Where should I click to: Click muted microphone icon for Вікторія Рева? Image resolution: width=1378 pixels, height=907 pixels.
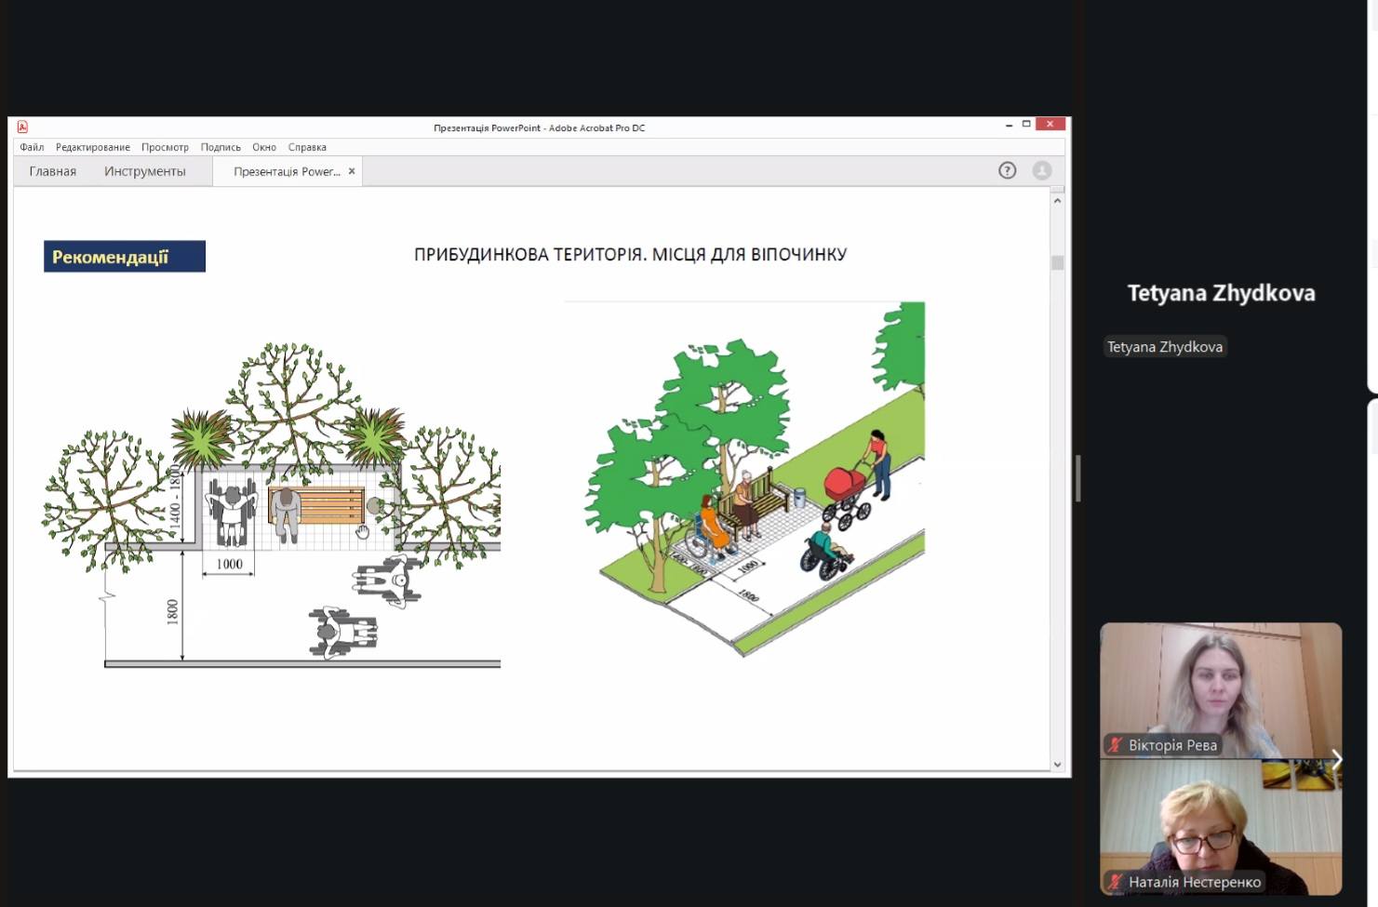[1115, 745]
